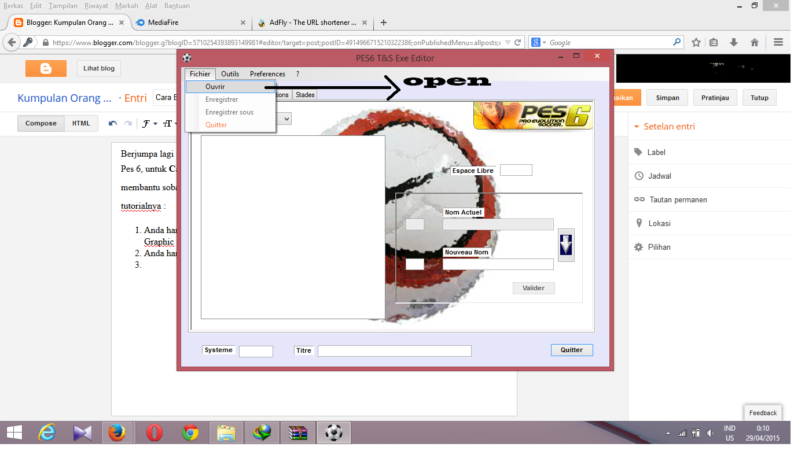The width and height of the screenshot is (794, 451).
Task: Click the Pratinjau button
Action: point(715,98)
